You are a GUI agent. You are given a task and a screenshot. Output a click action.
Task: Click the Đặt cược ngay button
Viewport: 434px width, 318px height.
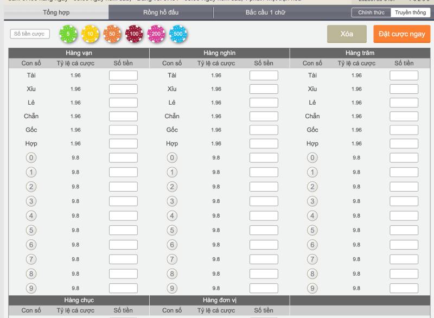coord(402,34)
